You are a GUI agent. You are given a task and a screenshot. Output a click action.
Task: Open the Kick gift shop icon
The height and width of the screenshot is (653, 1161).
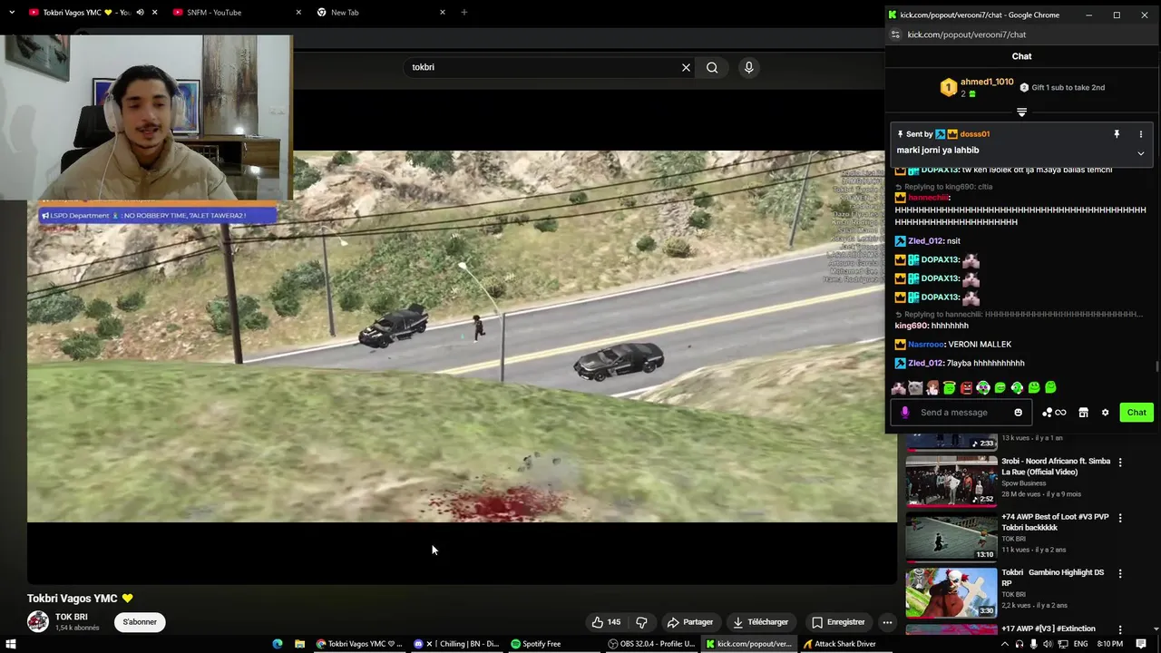tap(1083, 413)
